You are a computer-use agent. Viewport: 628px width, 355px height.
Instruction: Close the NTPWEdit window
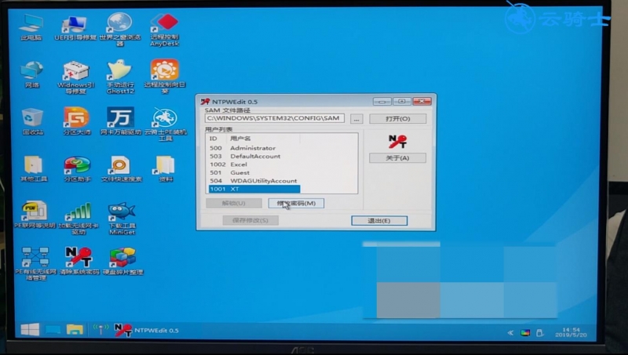point(422,101)
